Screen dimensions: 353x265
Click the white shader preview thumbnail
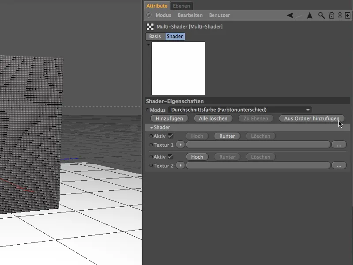coord(178,68)
